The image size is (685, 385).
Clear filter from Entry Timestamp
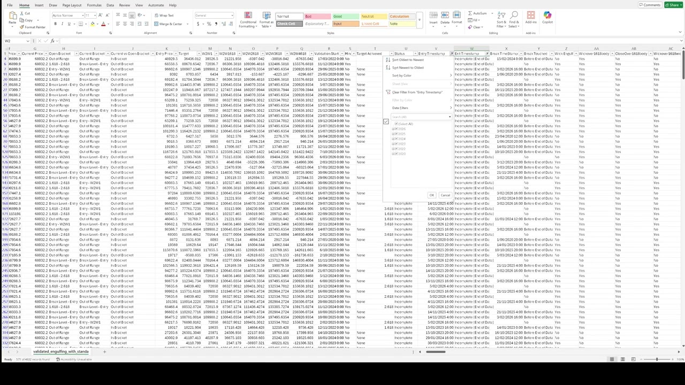417,93
